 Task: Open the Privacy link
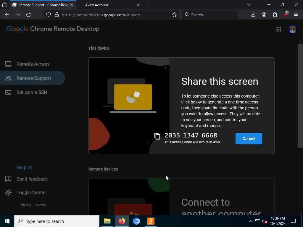(x=25, y=205)
